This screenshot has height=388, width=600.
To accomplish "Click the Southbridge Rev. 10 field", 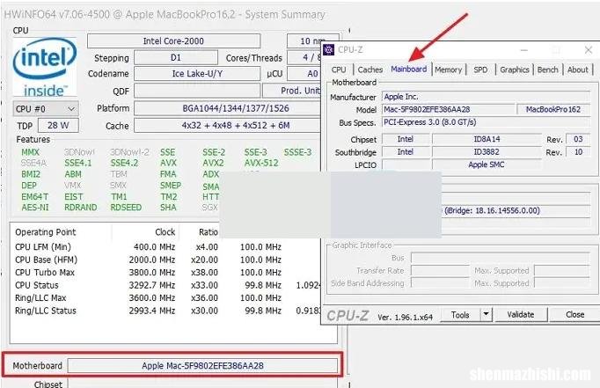I will coord(578,152).
